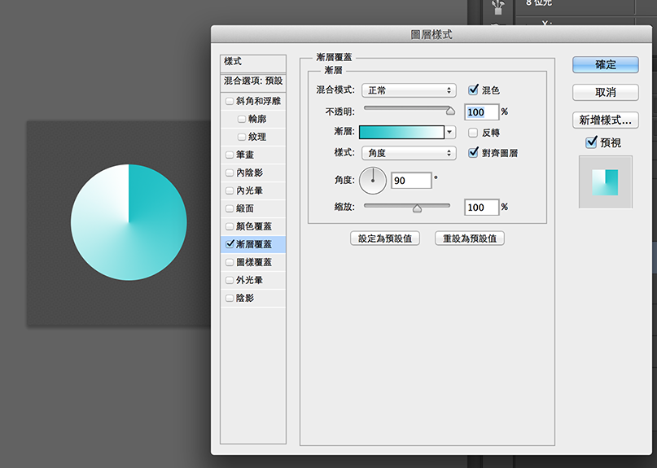Select 漸層覆蓋 in the styles list
Screen dimensions: 657x468
pyautogui.click(x=253, y=244)
